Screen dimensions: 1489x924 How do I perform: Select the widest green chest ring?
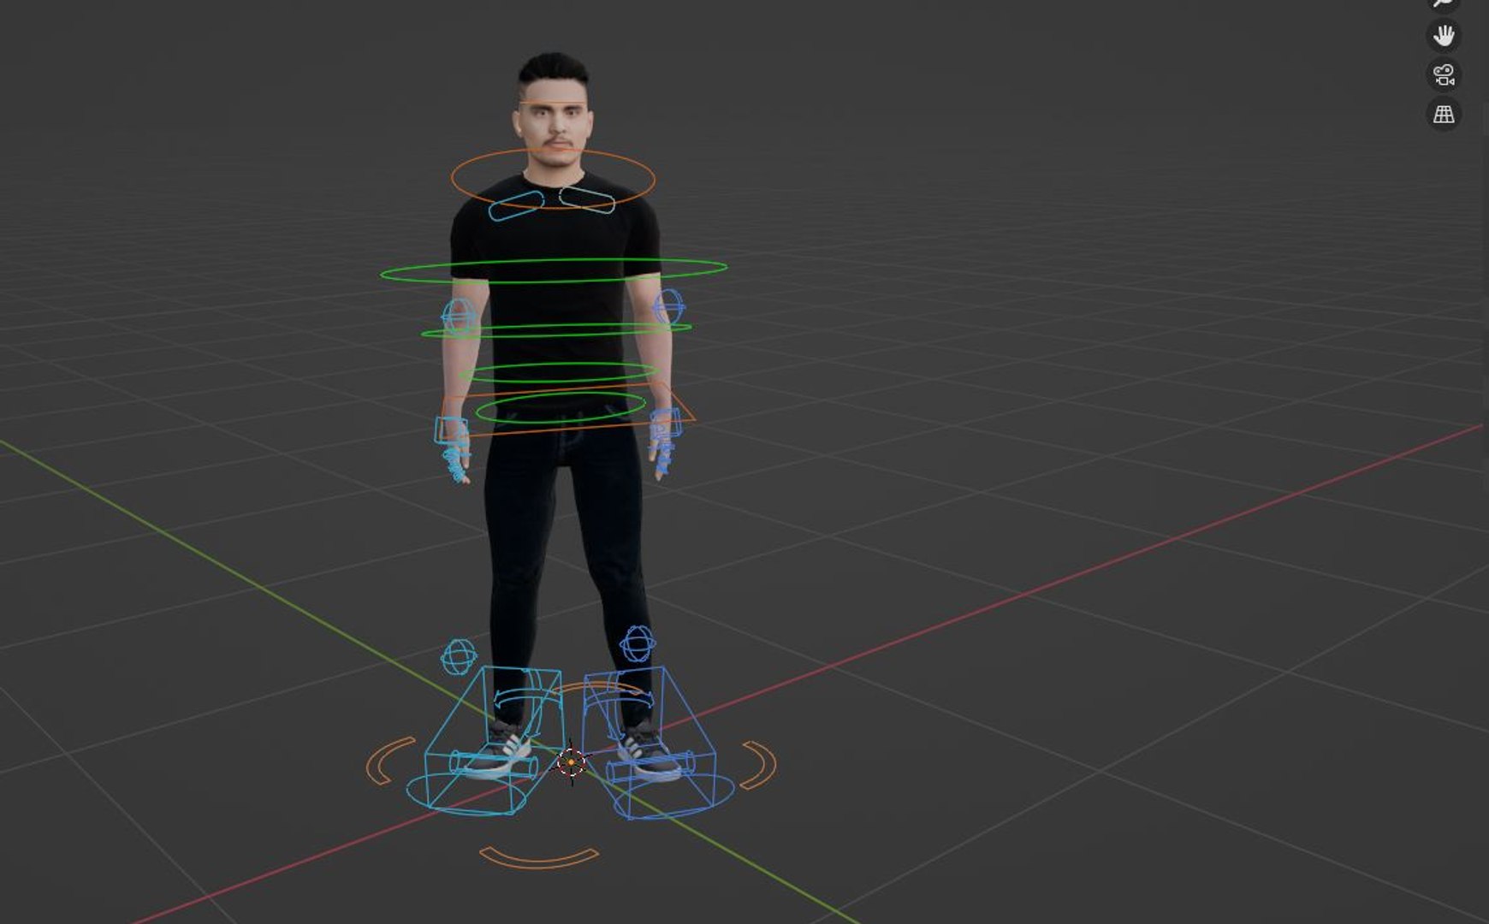[554, 270]
